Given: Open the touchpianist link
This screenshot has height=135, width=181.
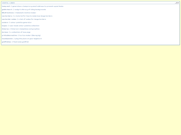Looking at the screenshot, I should pos(7,39).
